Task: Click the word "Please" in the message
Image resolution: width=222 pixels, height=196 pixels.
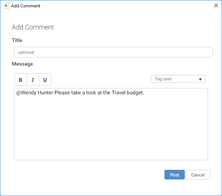Action: [x=62, y=92]
